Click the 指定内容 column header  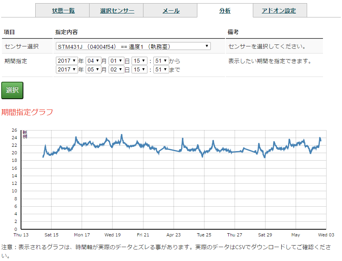point(67,32)
